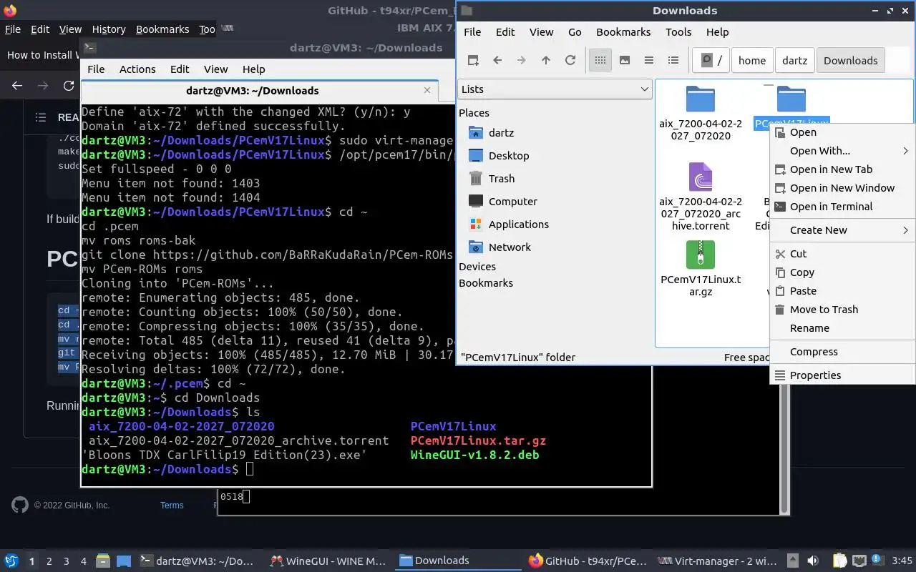Choose Compress in the context menu
The image size is (916, 572).
pos(842,352)
